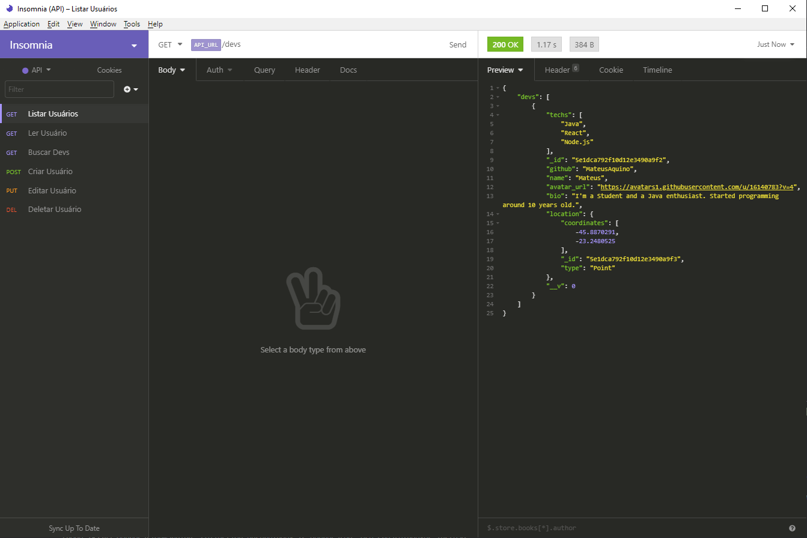Image resolution: width=807 pixels, height=538 pixels.
Task: Open the Tools menu
Action: click(132, 24)
